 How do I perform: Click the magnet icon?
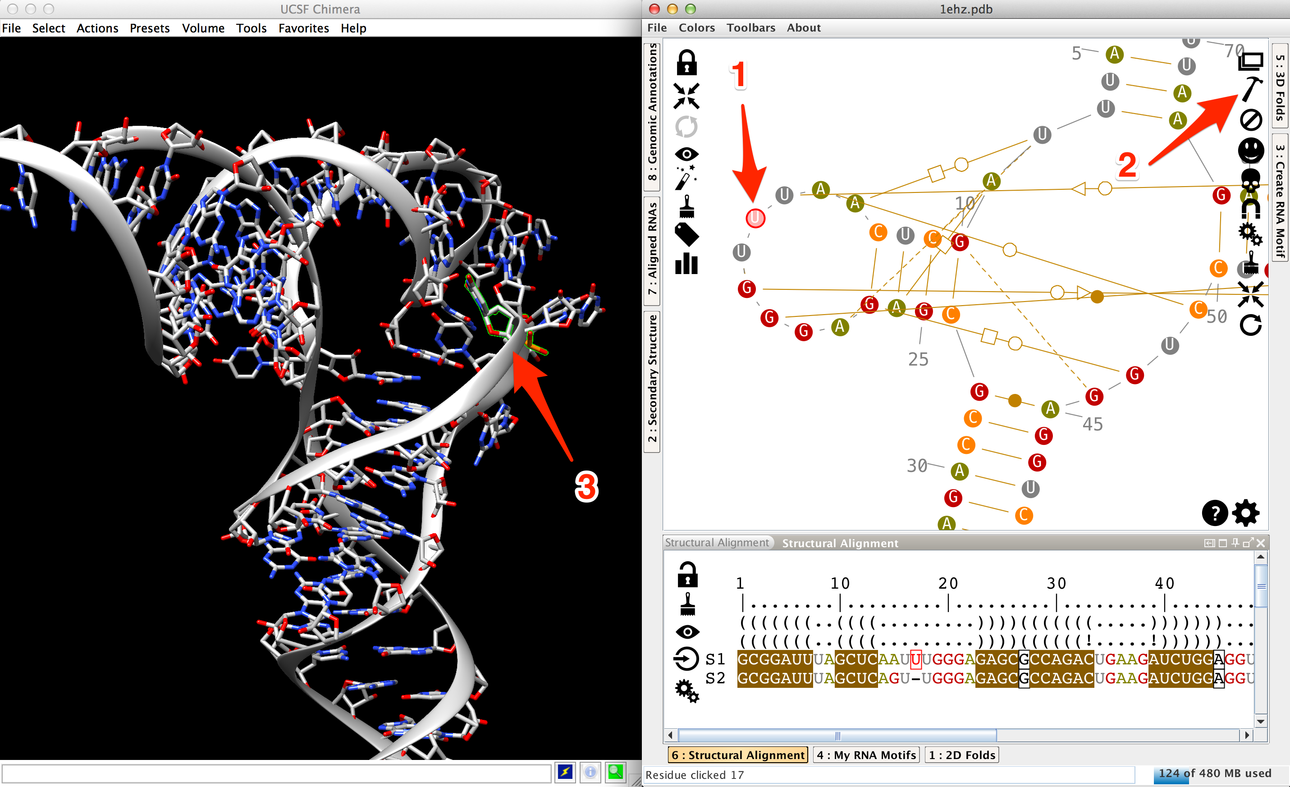point(1251,209)
